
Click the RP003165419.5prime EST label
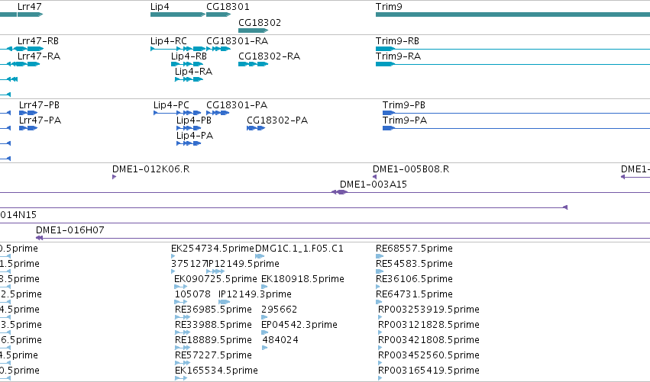click(x=428, y=371)
